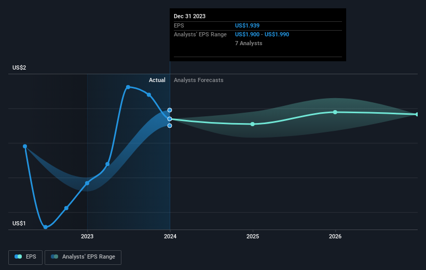Click the US$2 y-axis label
The width and height of the screenshot is (426, 270).
coord(19,67)
